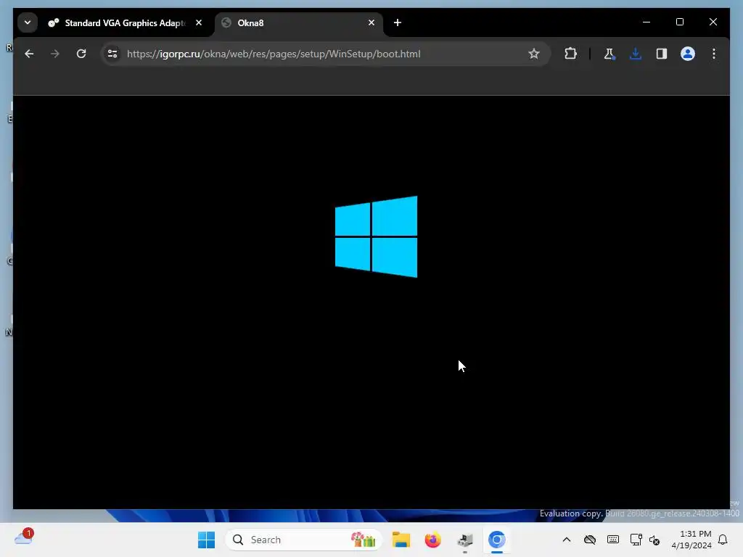Show browser downloads

point(636,54)
